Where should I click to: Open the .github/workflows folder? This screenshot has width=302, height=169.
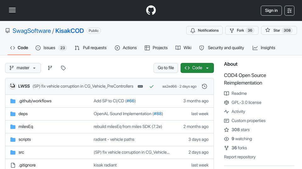pos(35,101)
